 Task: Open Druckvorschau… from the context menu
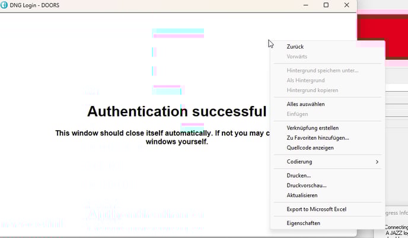[x=307, y=185]
